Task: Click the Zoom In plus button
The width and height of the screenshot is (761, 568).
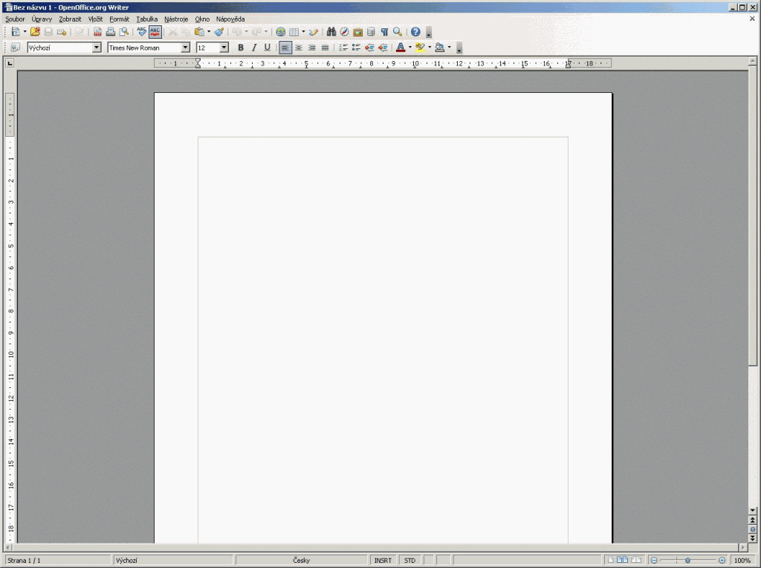Action: (x=722, y=561)
